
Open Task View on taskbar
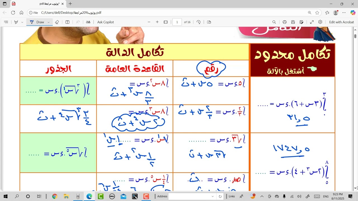pyautogui.click(x=39, y=196)
